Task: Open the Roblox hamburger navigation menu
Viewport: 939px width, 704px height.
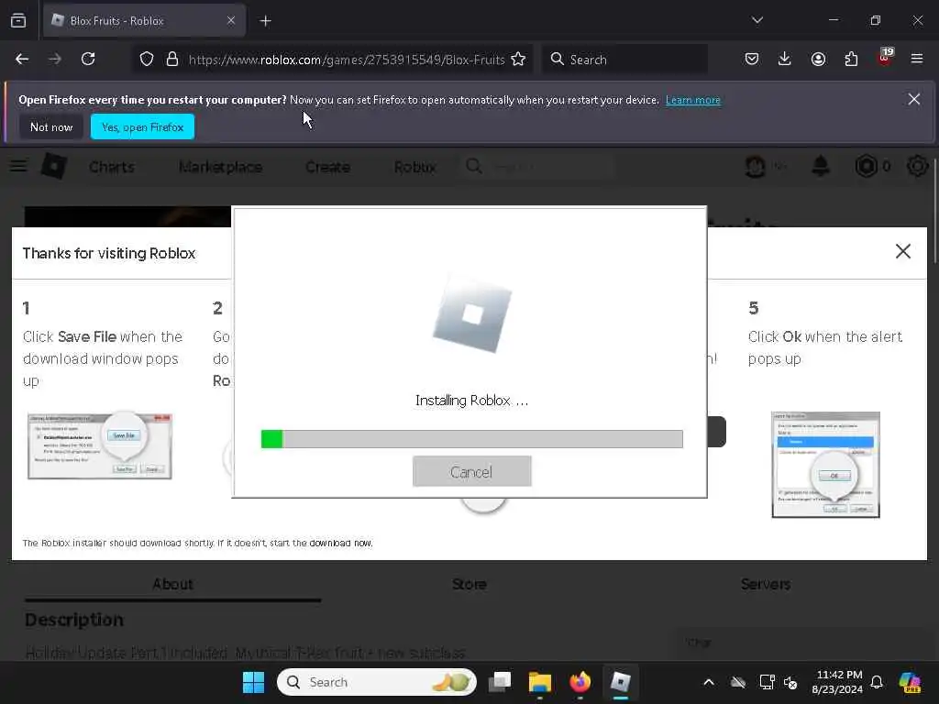Action: [18, 166]
